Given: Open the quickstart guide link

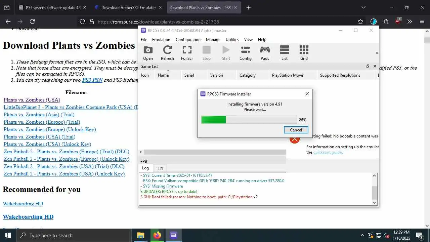Looking at the screenshot, I should coord(327,152).
